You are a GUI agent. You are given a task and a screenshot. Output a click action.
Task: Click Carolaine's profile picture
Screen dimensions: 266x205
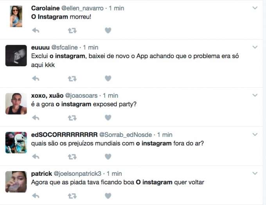point(16,16)
